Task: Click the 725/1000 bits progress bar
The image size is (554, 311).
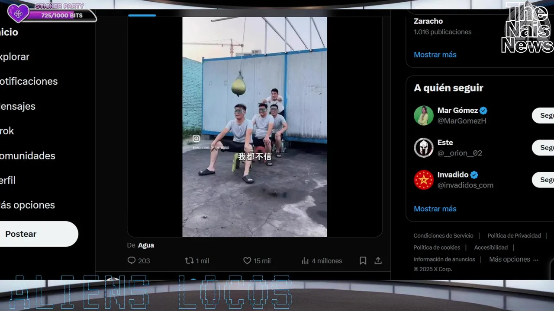Action: [x=61, y=16]
